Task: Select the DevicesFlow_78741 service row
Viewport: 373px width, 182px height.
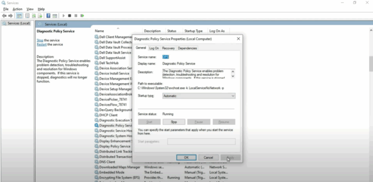Action: coord(113,105)
